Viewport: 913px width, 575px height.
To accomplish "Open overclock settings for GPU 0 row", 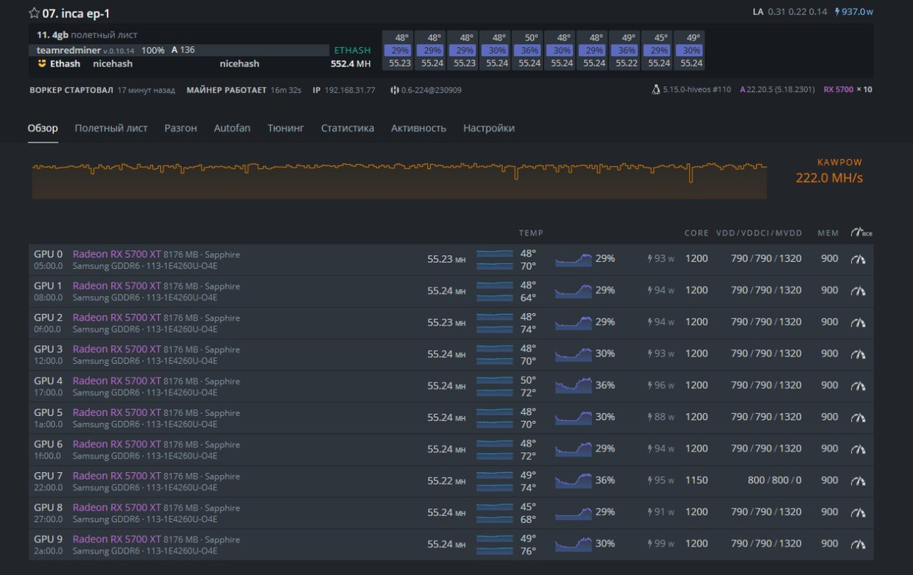I will pyautogui.click(x=858, y=259).
